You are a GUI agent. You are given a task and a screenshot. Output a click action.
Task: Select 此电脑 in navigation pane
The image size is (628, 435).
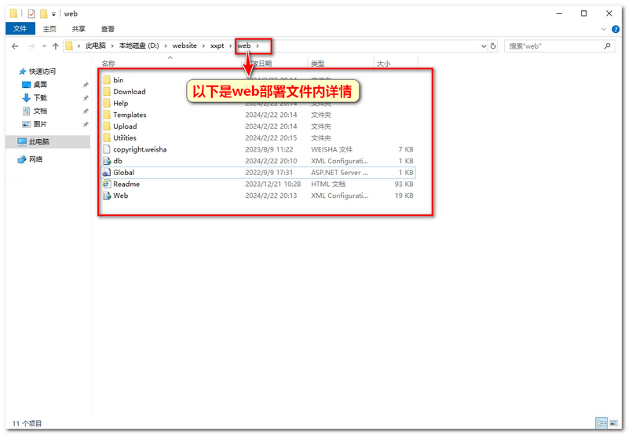pos(39,142)
